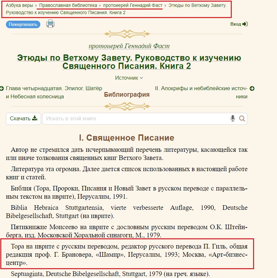Screen dimensions: 277x278
Task: Click the Вход login link
Action: pos(235,24)
